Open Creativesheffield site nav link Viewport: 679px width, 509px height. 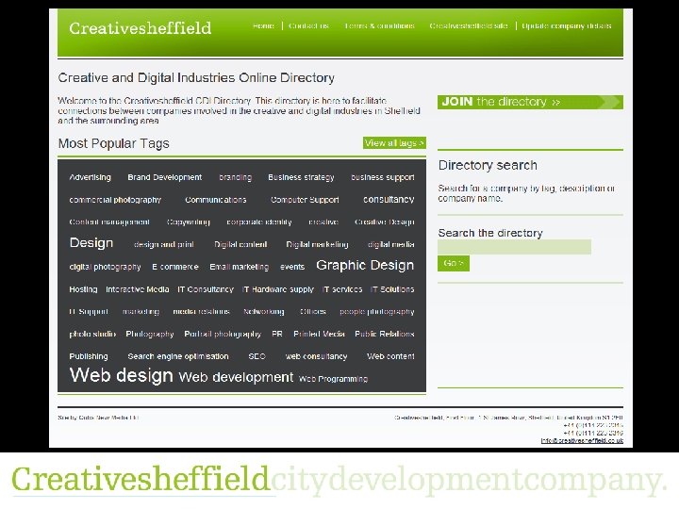(469, 26)
